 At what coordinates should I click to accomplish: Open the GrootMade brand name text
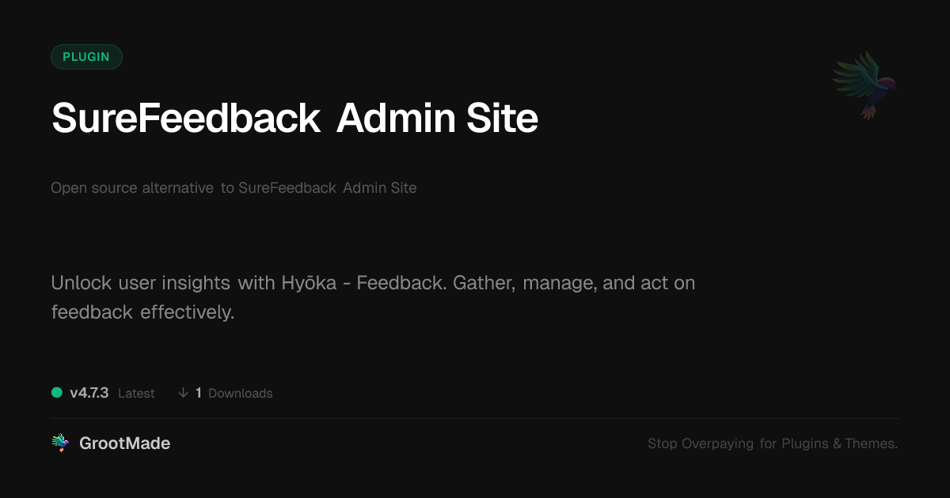click(x=125, y=443)
